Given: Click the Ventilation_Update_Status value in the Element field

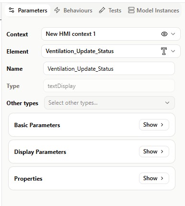Looking at the screenshot, I should tap(80, 51).
